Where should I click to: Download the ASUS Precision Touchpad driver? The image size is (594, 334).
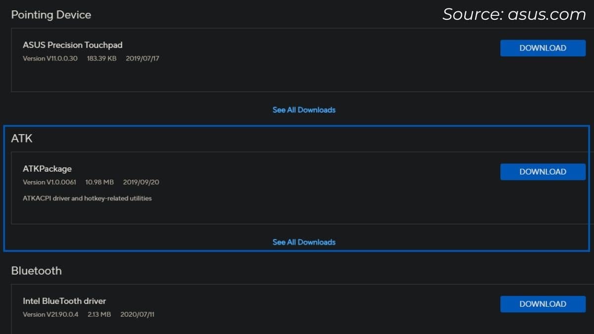pyautogui.click(x=543, y=48)
